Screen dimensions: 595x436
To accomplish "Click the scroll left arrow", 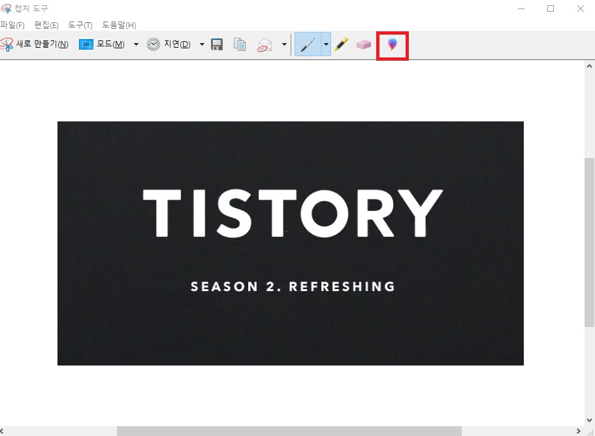I will tap(2, 431).
